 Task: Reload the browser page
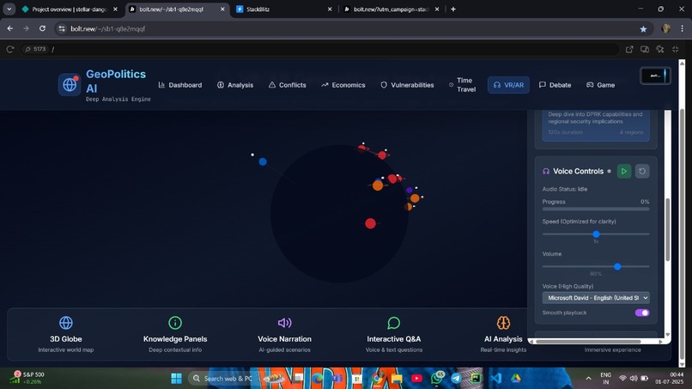[x=42, y=28]
